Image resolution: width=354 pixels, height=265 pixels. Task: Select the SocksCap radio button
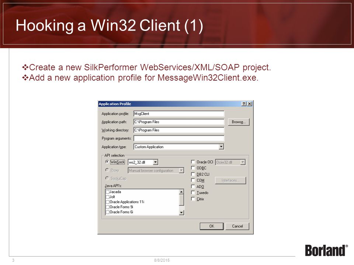[107, 178]
